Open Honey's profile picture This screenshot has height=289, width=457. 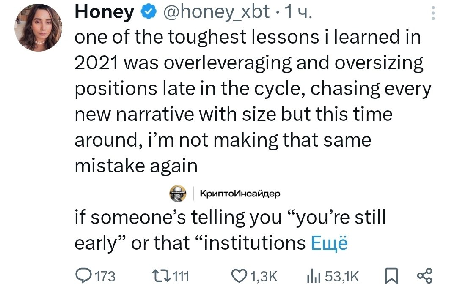pos(38,27)
